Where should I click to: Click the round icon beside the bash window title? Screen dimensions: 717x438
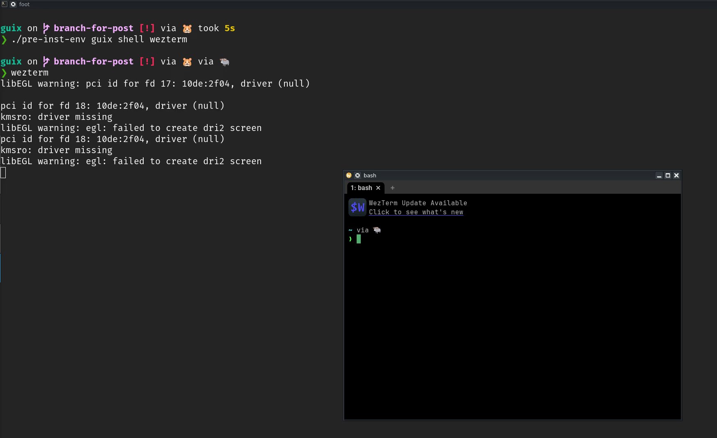(357, 176)
